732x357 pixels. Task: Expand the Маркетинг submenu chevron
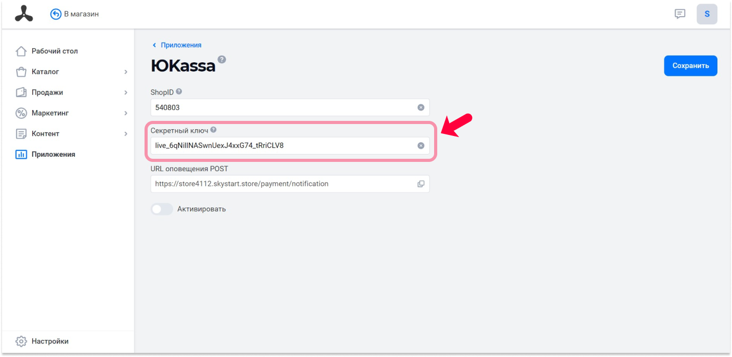126,113
